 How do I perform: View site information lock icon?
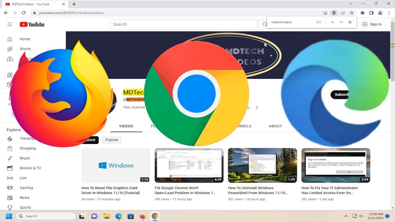(x=34, y=13)
